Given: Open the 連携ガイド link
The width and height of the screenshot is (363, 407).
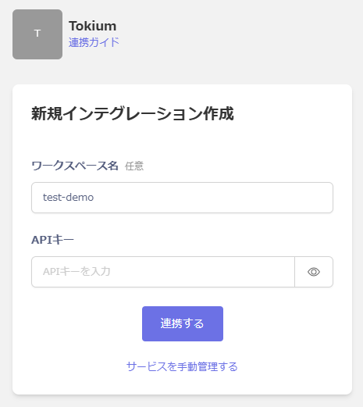Looking at the screenshot, I should coord(94,42).
